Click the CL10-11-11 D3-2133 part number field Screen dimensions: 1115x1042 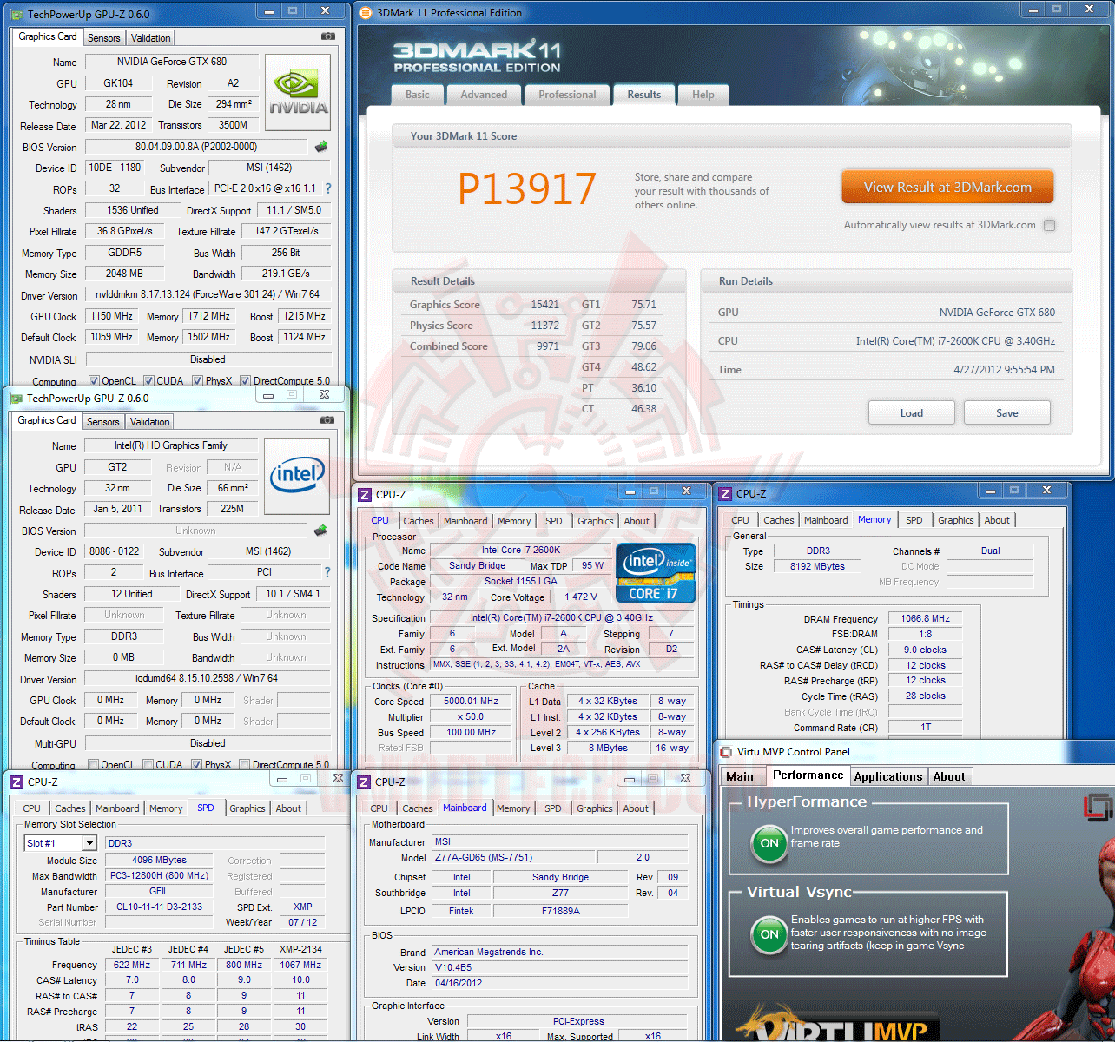[x=160, y=907]
